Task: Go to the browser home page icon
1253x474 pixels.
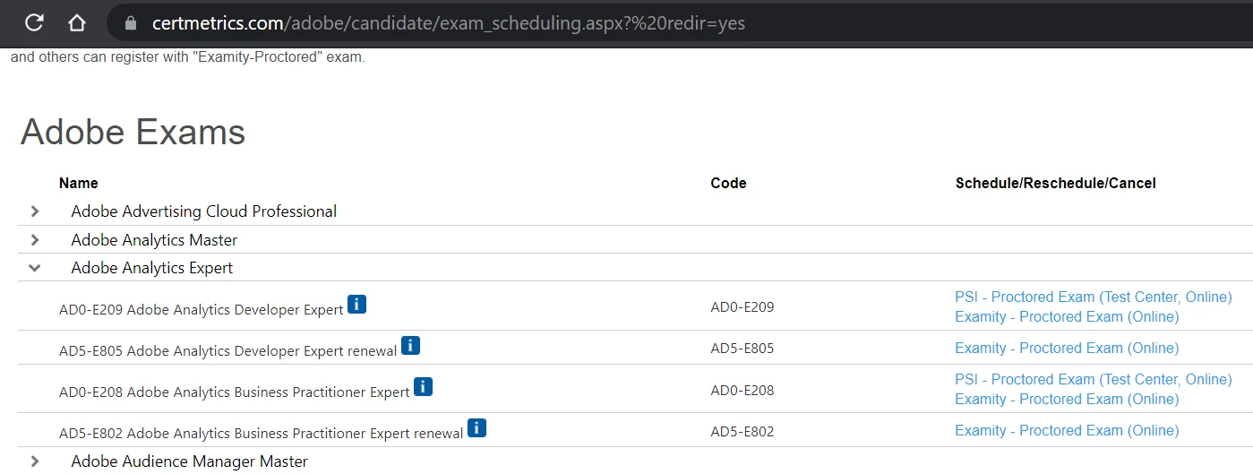Action: tap(77, 23)
